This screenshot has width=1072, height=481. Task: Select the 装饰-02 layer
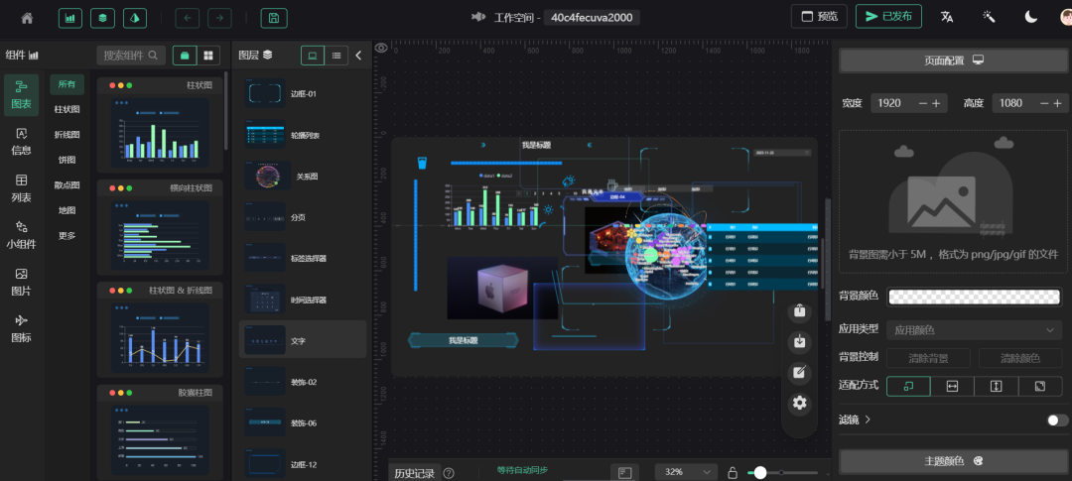point(303,381)
